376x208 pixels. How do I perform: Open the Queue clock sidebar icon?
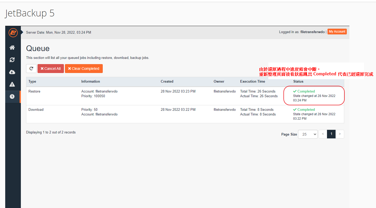point(12,96)
